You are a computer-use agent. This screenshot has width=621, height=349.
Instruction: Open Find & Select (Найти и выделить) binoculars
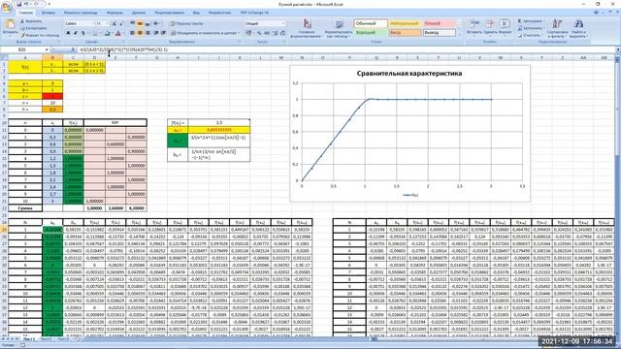(x=578, y=28)
